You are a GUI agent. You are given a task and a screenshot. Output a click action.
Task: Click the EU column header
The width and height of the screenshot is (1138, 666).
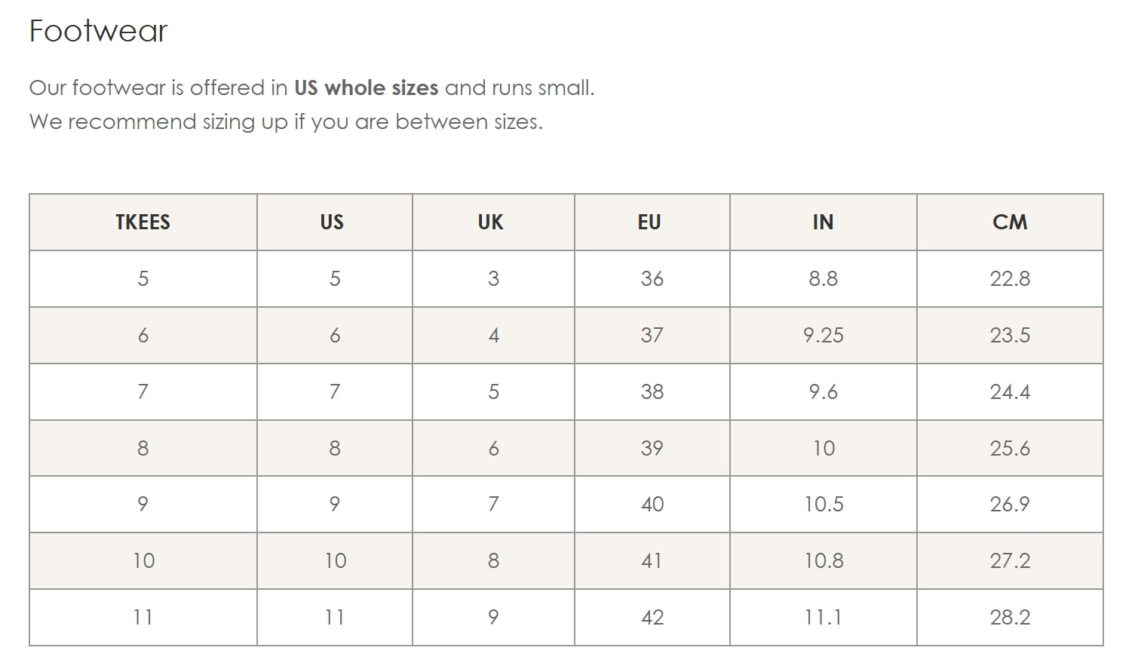(649, 223)
